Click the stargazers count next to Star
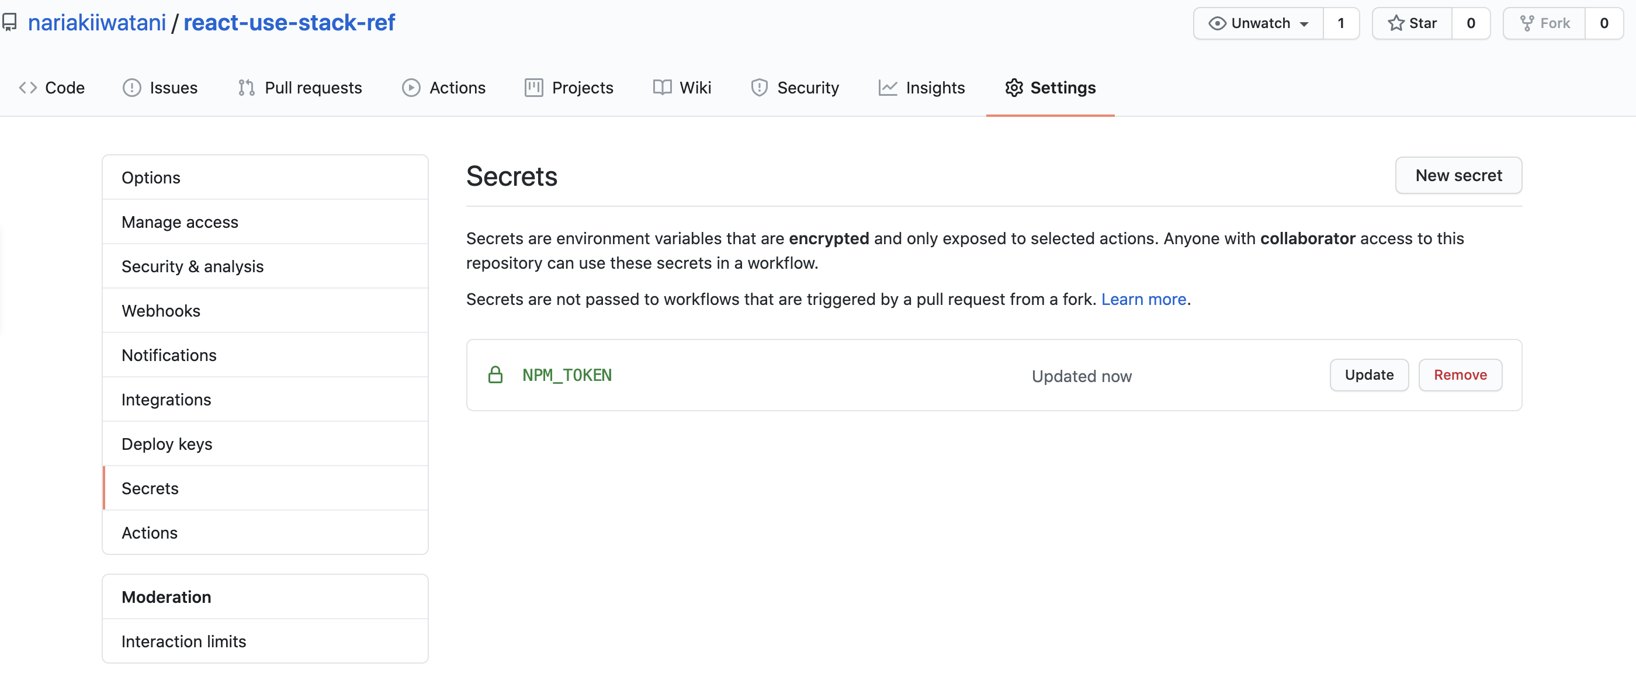Screen dimensions: 1636x687 pos(1470,23)
